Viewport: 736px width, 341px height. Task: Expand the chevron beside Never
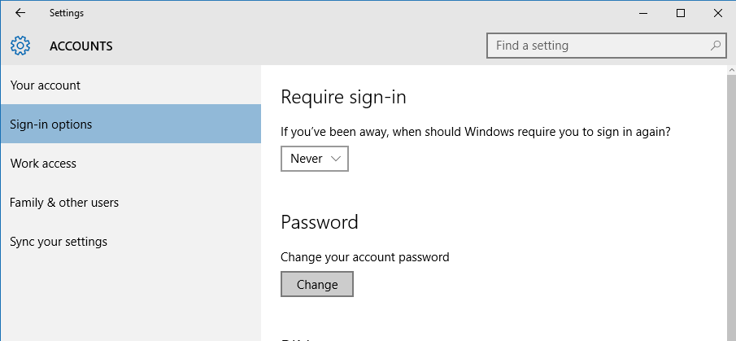[336, 159]
